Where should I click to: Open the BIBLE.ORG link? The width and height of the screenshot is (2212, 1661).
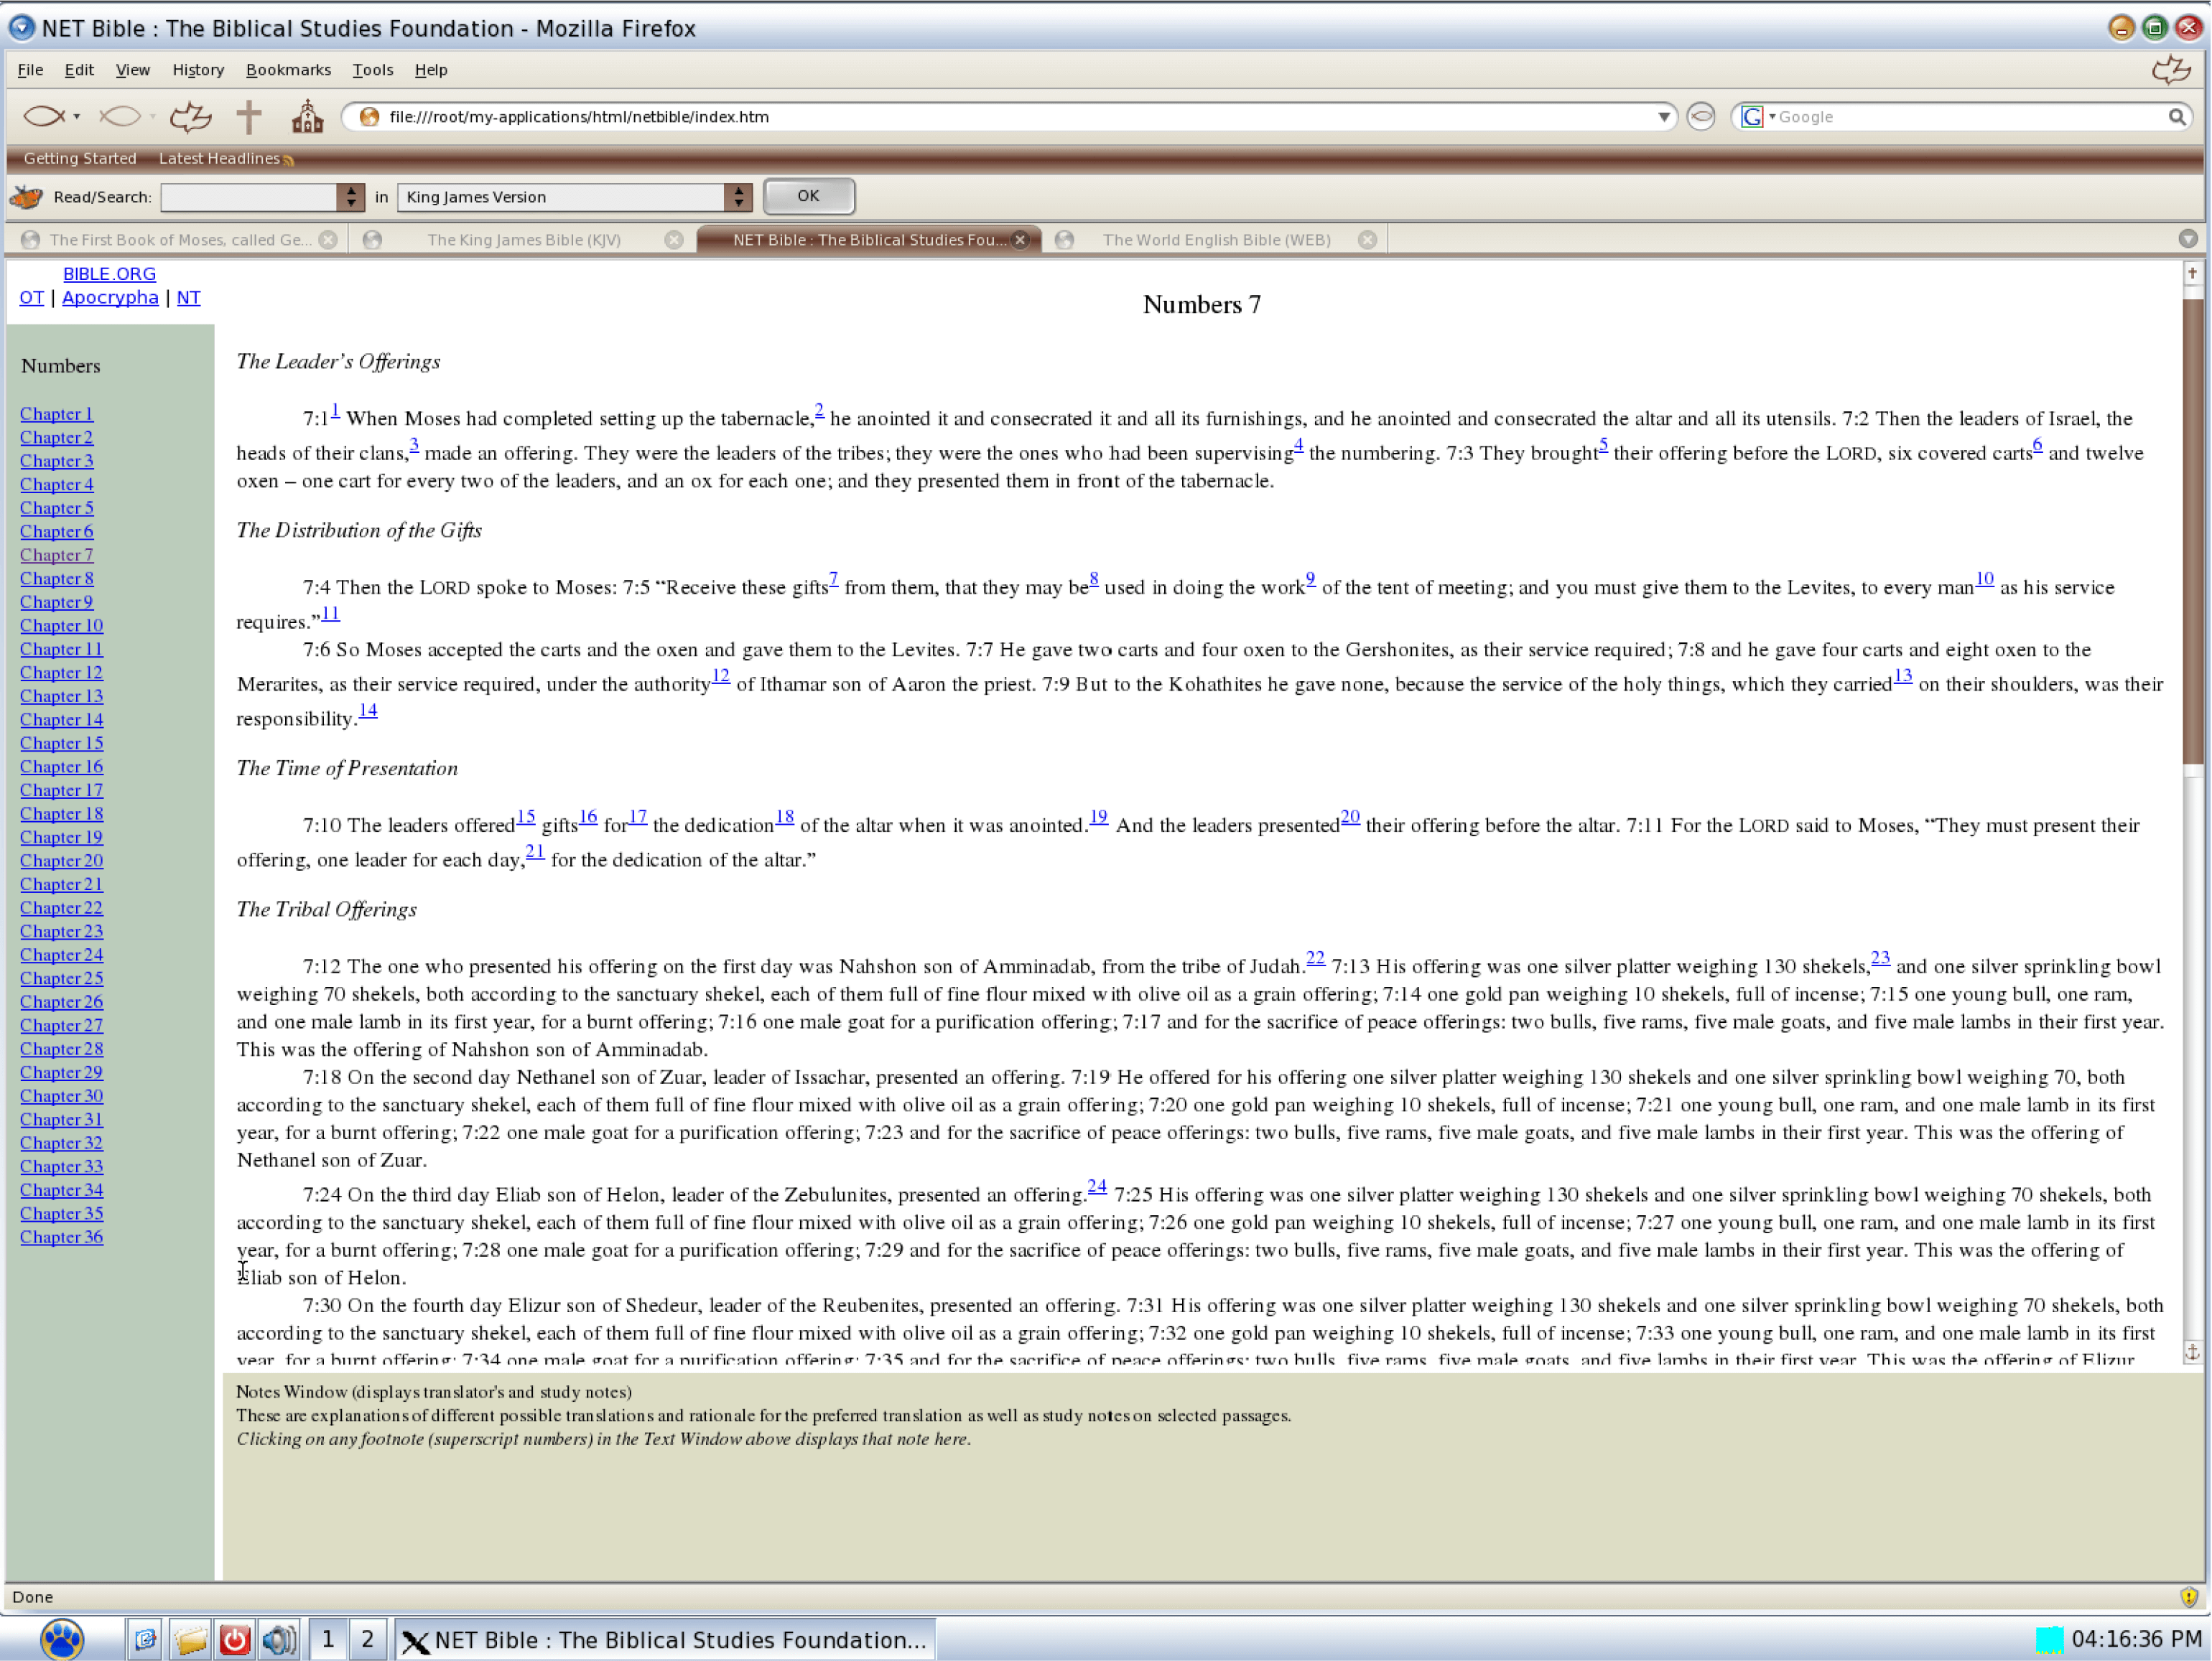(109, 273)
